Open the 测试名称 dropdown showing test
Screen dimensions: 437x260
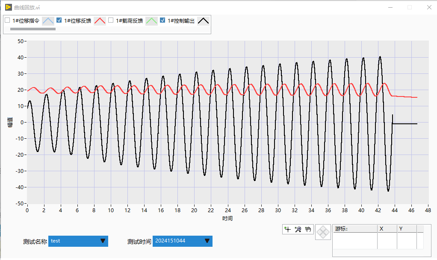click(78, 241)
